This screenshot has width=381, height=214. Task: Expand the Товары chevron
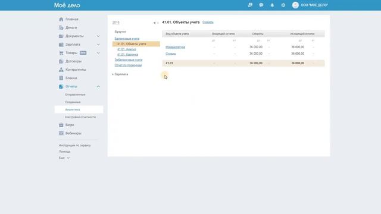(x=98, y=53)
